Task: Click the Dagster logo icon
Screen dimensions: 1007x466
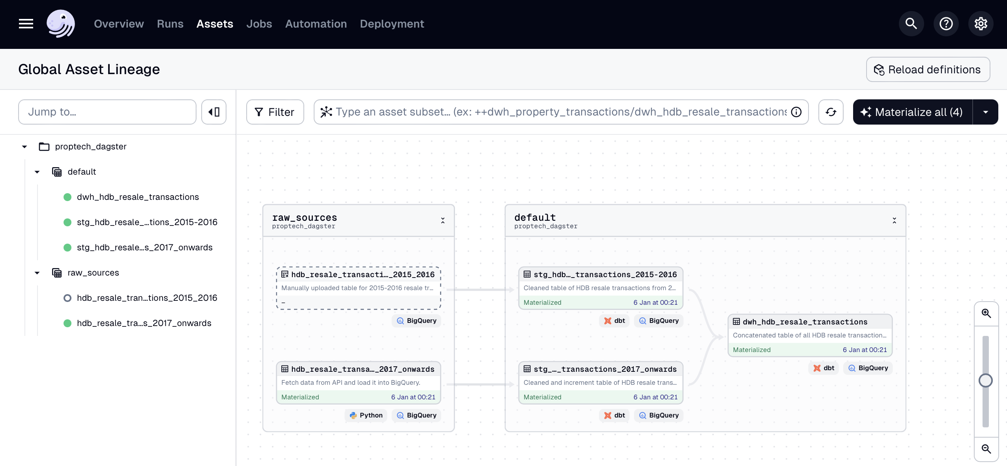Action: tap(61, 24)
